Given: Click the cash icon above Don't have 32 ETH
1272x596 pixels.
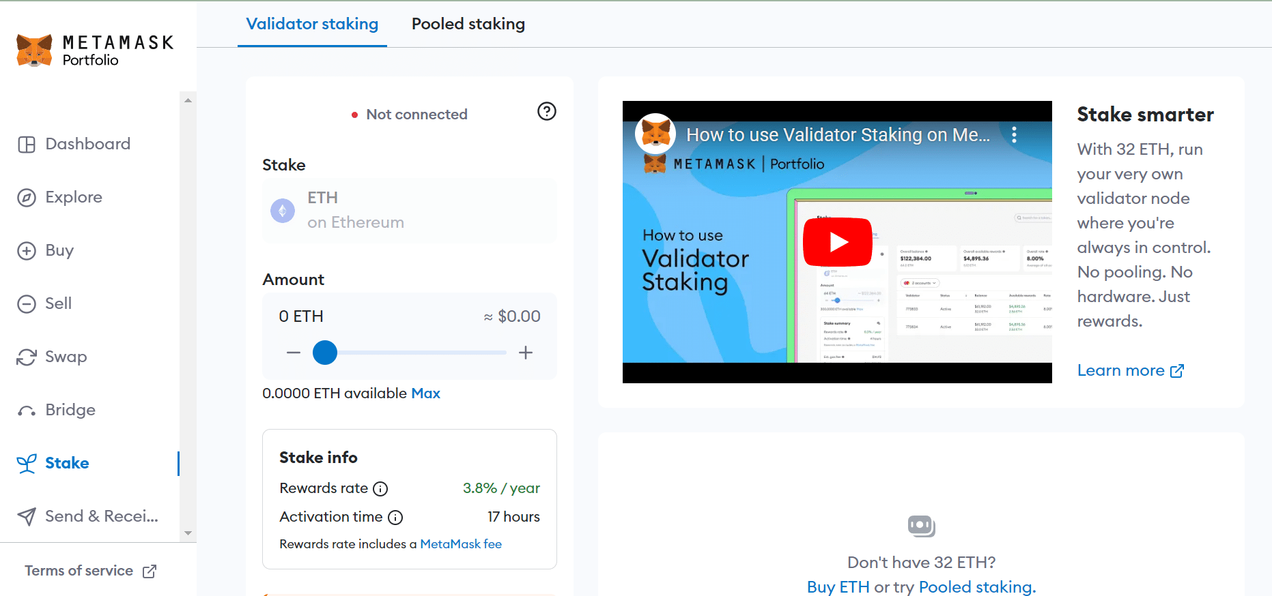Looking at the screenshot, I should coord(921,526).
